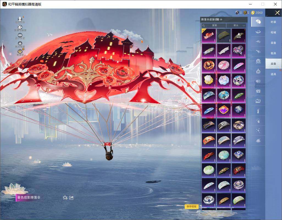Select the orange round dragon parachute thumbnail
The width and height of the screenshot is (282, 220).
(209, 65)
